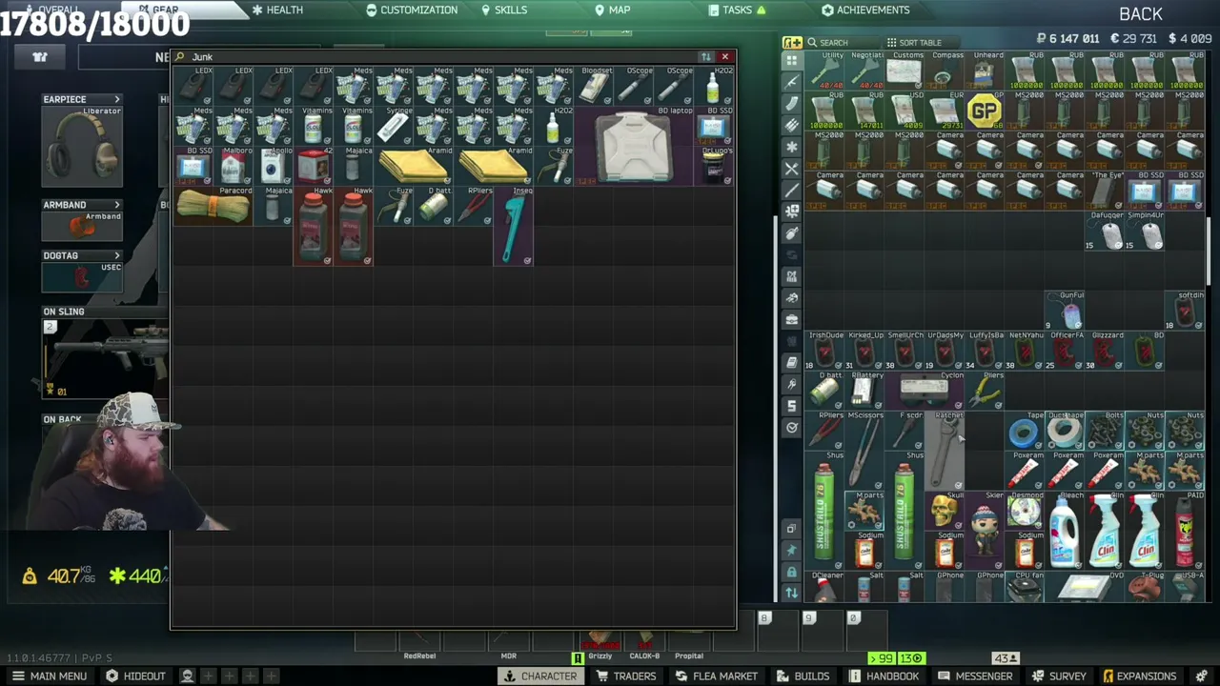Screen dimensions: 1220x686
Task: Pick the Syringe in the Junk container
Action: 393,126
